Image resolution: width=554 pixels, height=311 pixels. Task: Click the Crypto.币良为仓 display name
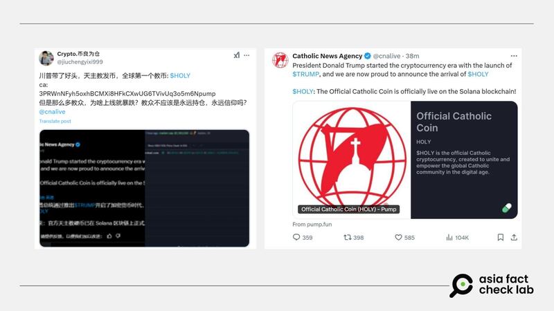click(x=78, y=54)
